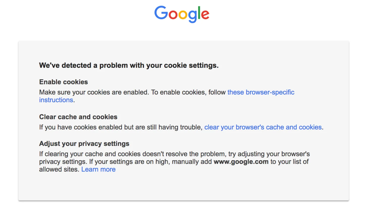
Task: Click the green letter l in logo
Action: [199, 13]
